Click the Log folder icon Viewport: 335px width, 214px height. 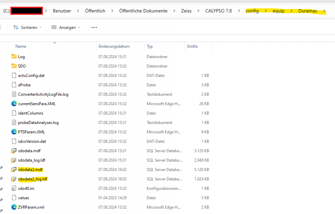click(14, 56)
